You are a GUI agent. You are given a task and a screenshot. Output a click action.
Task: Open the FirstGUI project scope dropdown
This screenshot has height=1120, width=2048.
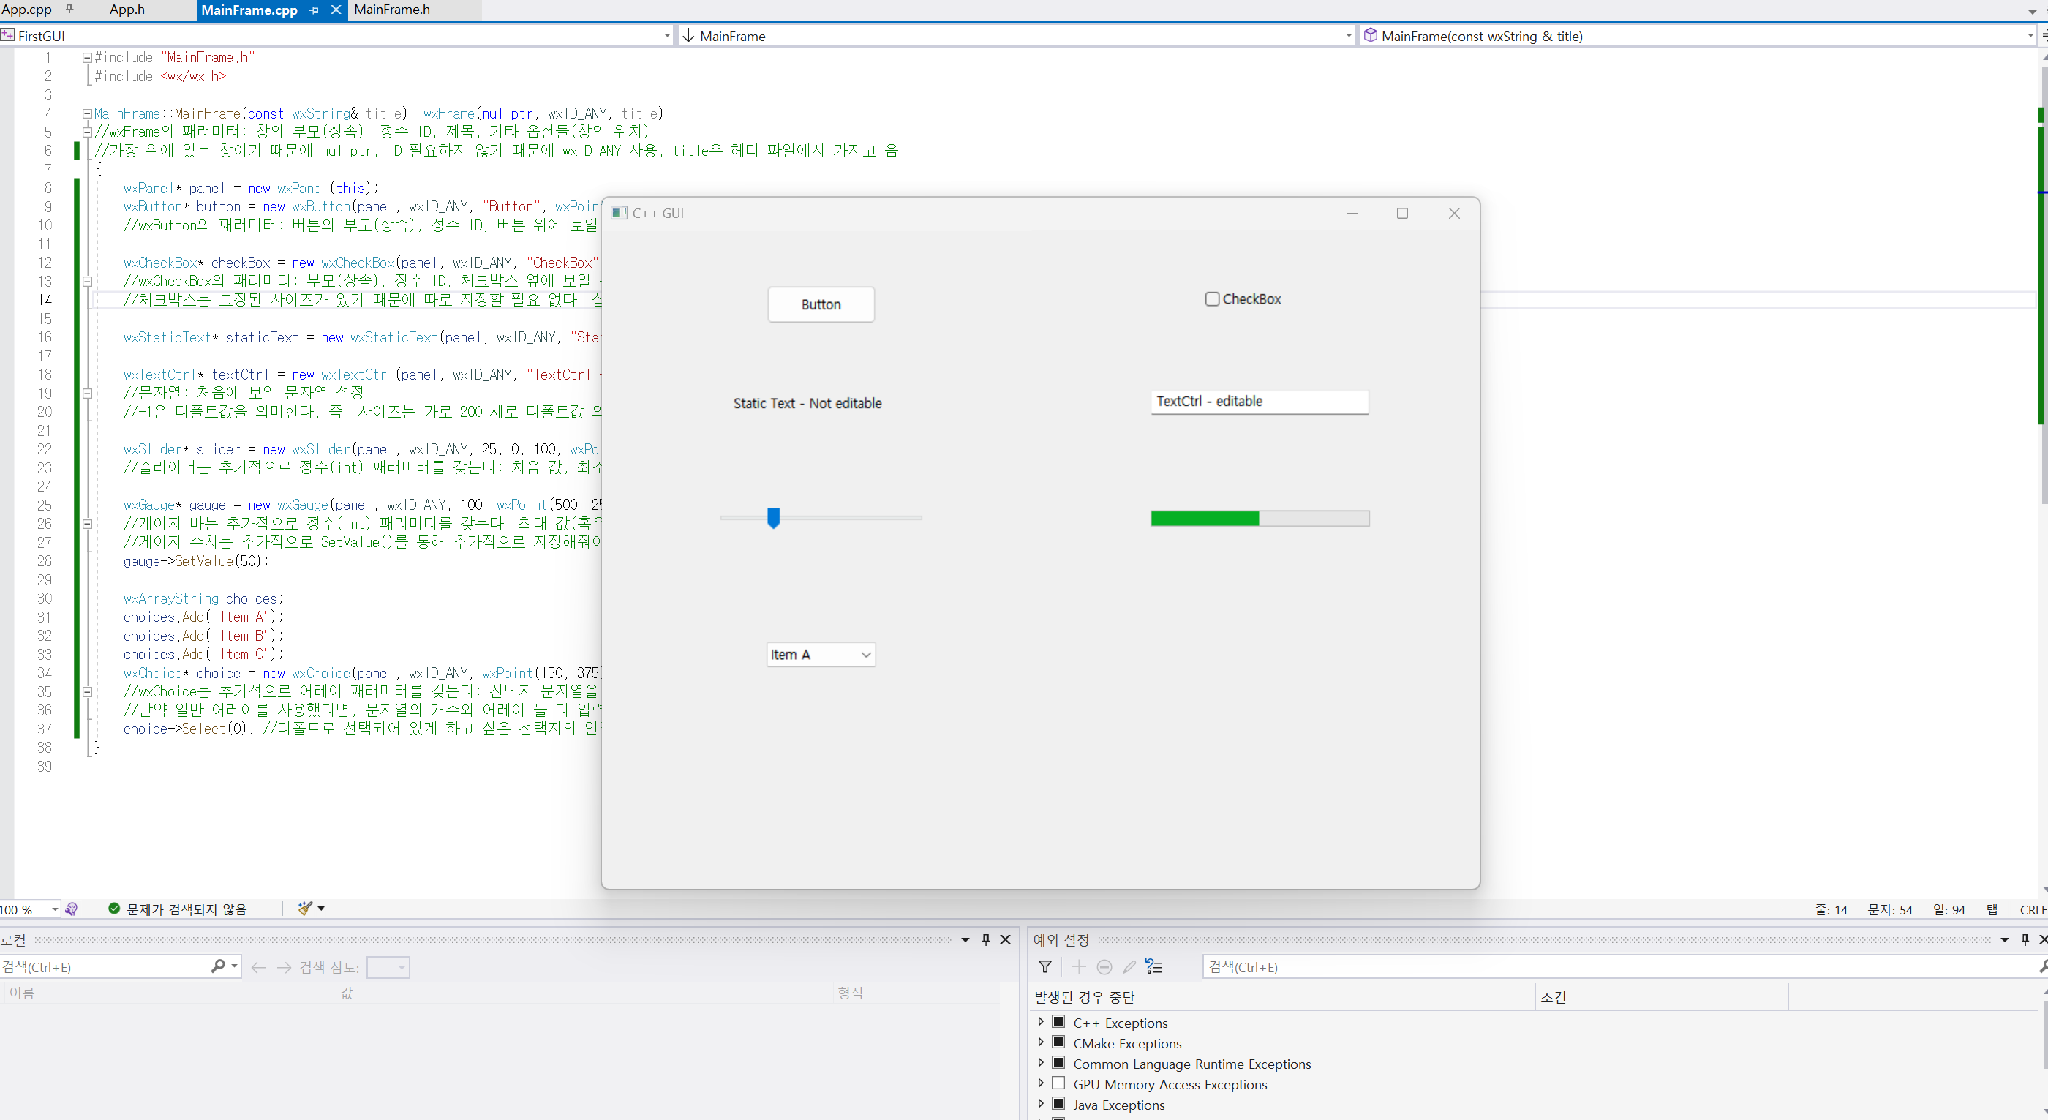click(x=667, y=36)
